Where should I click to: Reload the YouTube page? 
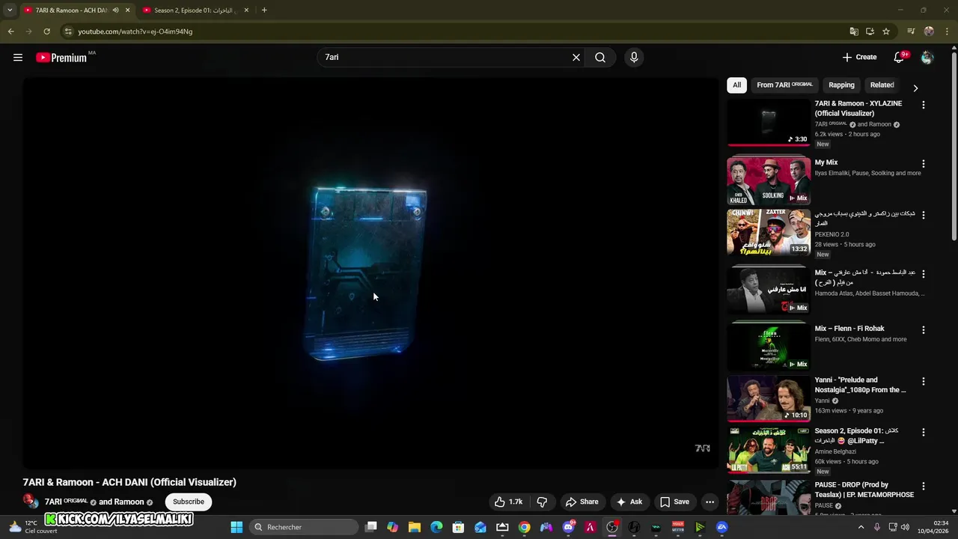click(46, 31)
